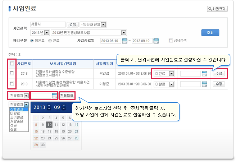Click the 검색 button
The width and height of the screenshot is (236, 162).
tap(73, 24)
